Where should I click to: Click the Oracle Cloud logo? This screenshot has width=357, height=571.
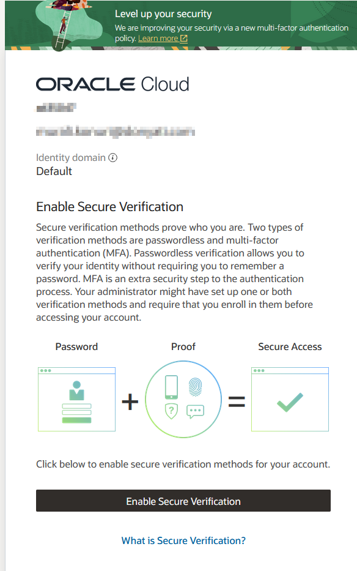[112, 84]
